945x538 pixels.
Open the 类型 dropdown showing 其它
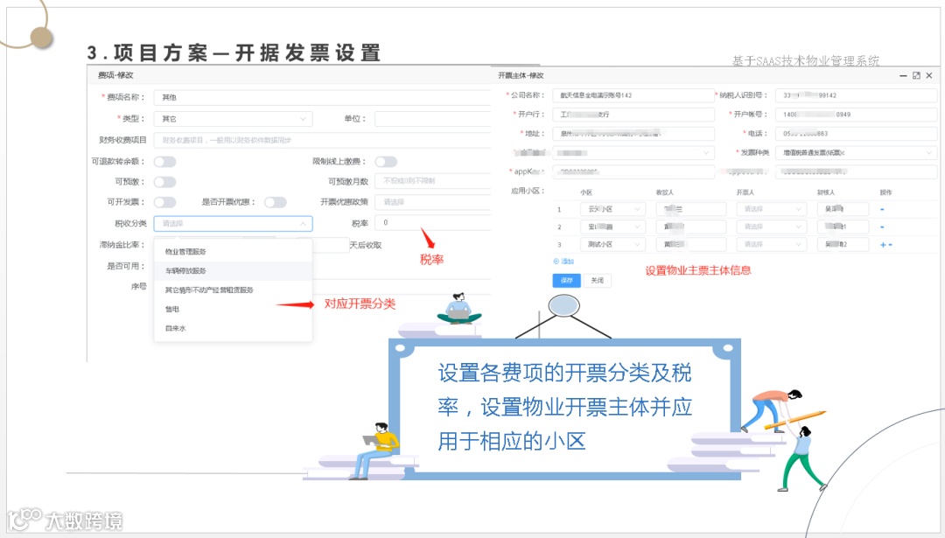tap(233, 119)
